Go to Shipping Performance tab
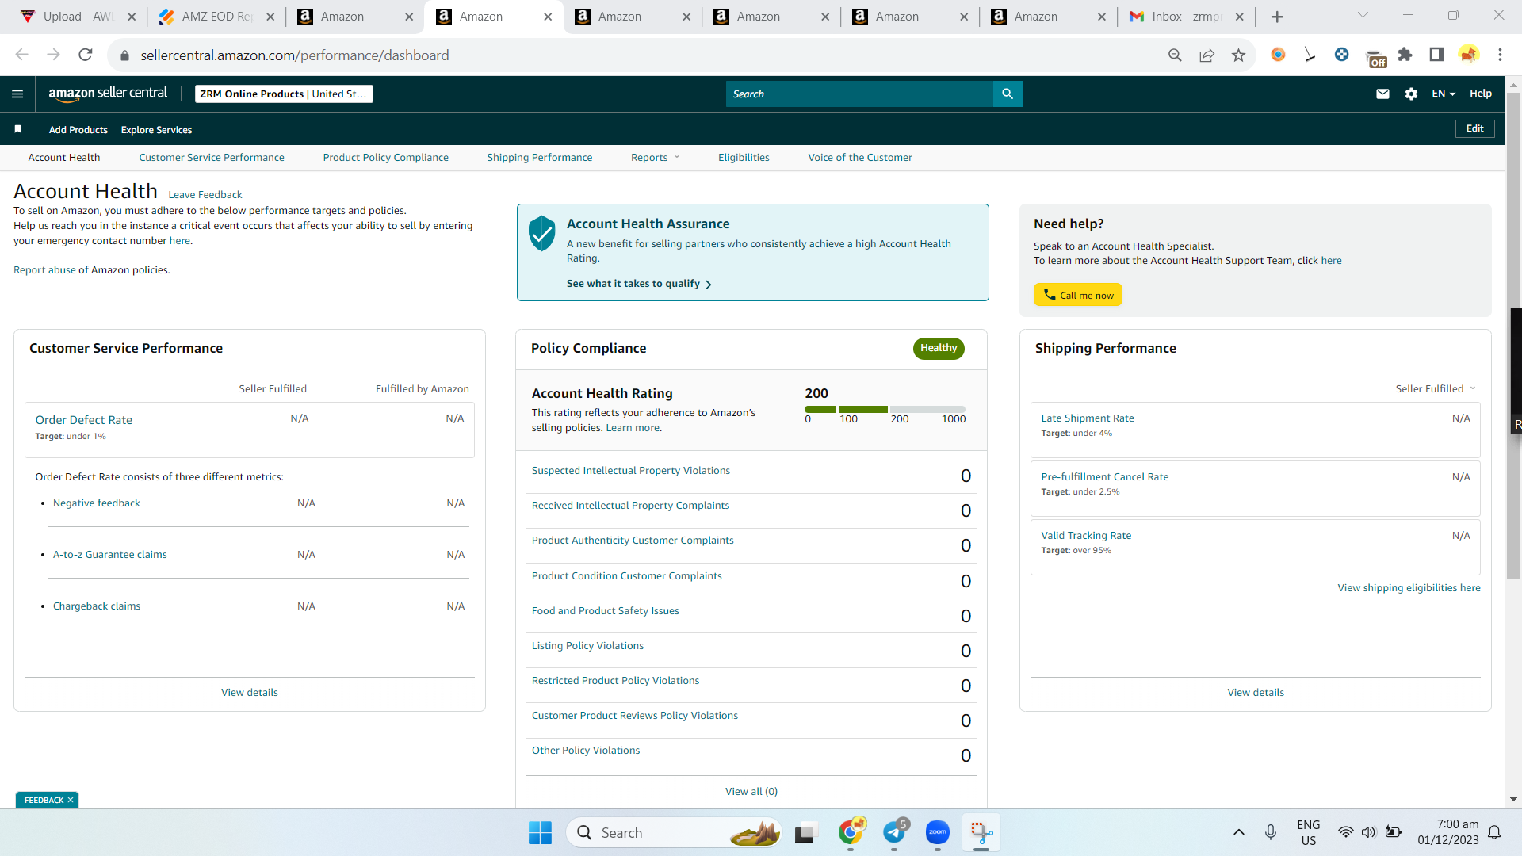The height and width of the screenshot is (856, 1522). (x=540, y=158)
